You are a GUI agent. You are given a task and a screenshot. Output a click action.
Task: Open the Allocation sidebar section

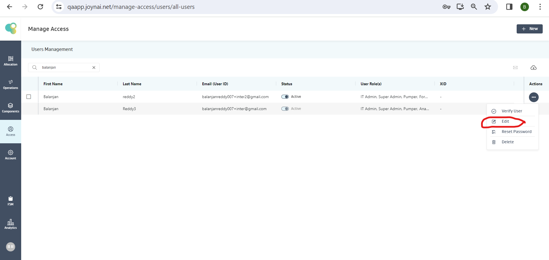point(11,61)
